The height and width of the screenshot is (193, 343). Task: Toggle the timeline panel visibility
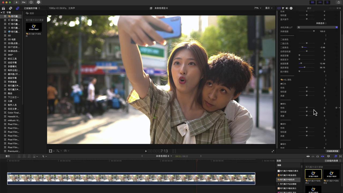[x=320, y=2]
